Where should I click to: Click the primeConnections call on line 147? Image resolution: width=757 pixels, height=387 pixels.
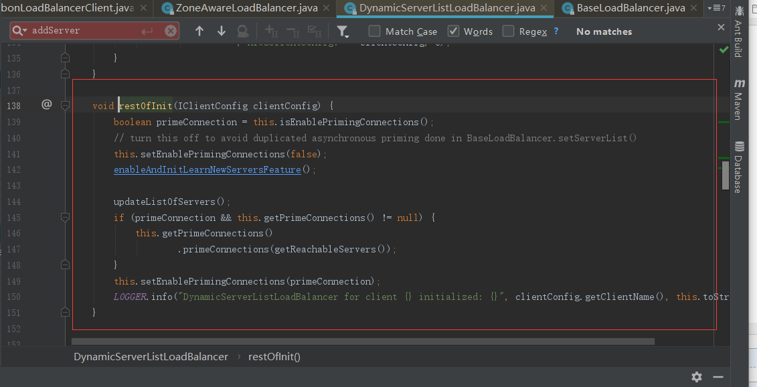click(226, 249)
